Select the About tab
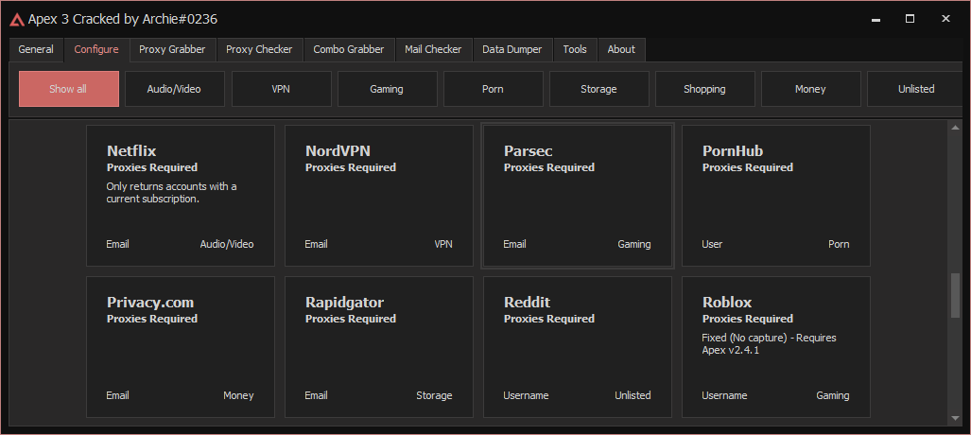Viewport: 971px width, 435px height. tap(621, 49)
